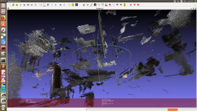Toggle the wireframe rendering mode
197x111 pixels.
coord(48,5)
